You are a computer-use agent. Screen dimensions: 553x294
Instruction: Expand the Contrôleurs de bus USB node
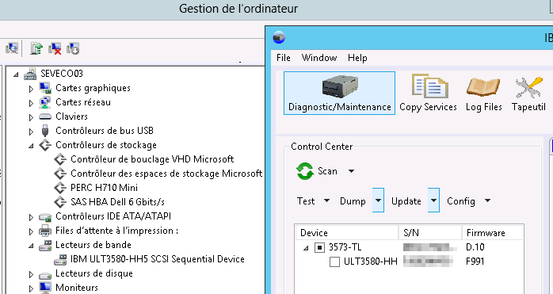(31, 132)
